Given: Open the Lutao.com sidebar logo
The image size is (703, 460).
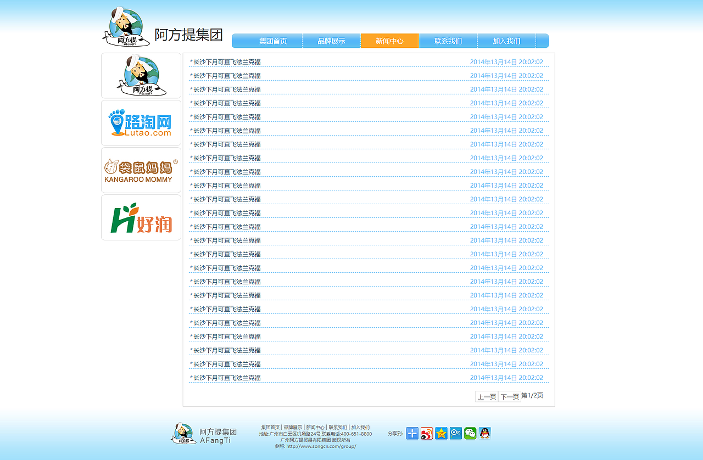Looking at the screenshot, I should point(141,122).
